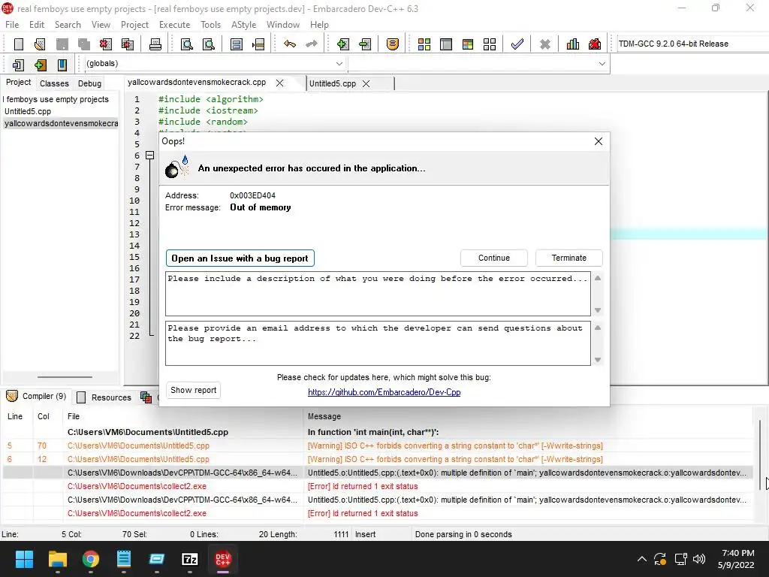Image resolution: width=769 pixels, height=577 pixels.
Task: Click description box scroll-down arrow
Action: pos(598,310)
